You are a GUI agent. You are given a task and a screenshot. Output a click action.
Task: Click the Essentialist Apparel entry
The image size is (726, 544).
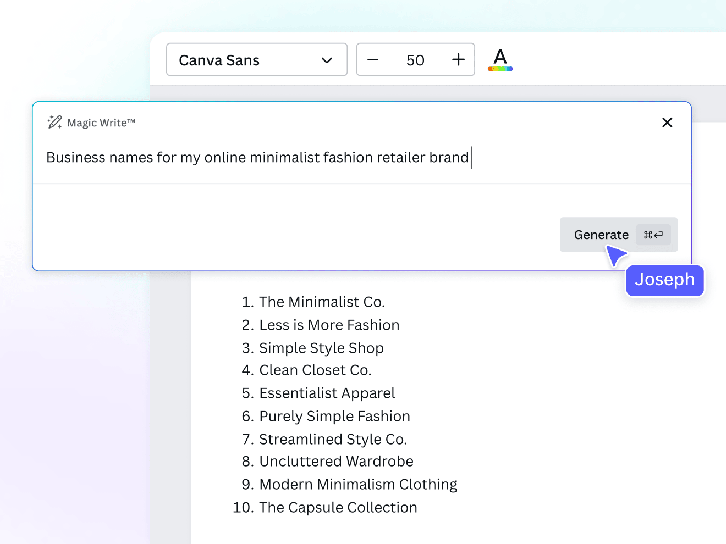click(x=327, y=393)
